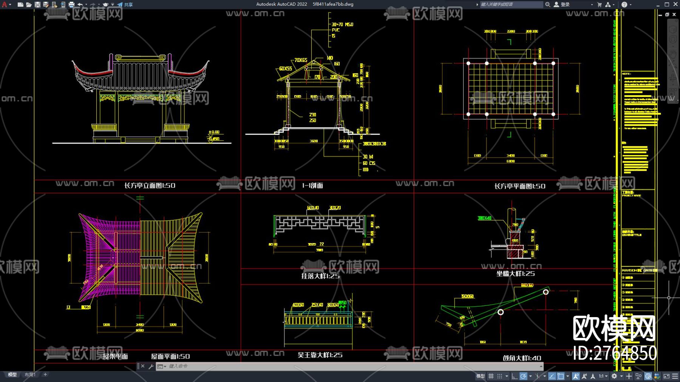This screenshot has height=382, width=680.
Task: Open command line customize wrench icon
Action: click(151, 366)
